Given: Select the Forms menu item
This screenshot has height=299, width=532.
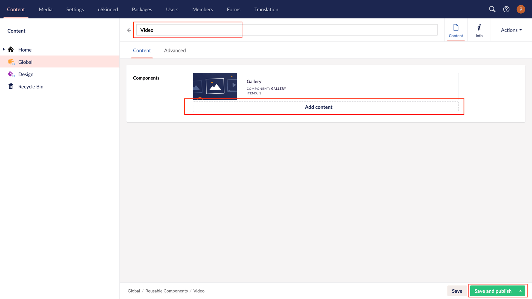Looking at the screenshot, I should pyautogui.click(x=233, y=9).
